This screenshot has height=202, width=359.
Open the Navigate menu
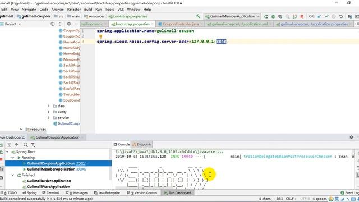click(x=29, y=10)
